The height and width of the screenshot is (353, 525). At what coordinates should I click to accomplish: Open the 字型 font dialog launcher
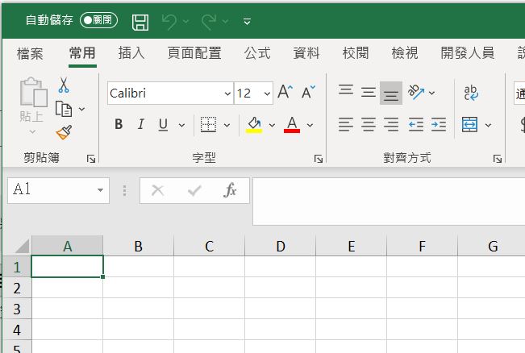(319, 159)
